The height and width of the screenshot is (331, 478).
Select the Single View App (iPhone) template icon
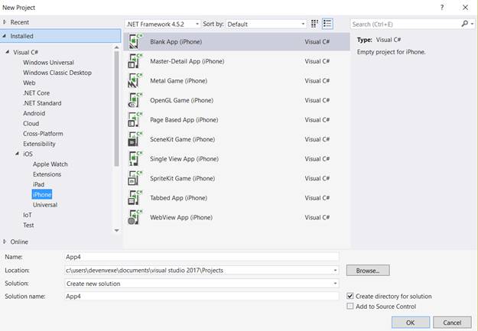point(135,159)
